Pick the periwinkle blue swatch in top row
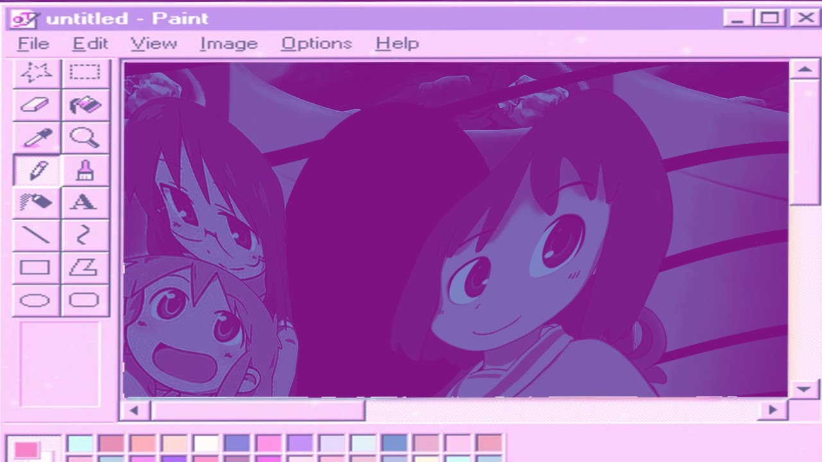 (237, 443)
